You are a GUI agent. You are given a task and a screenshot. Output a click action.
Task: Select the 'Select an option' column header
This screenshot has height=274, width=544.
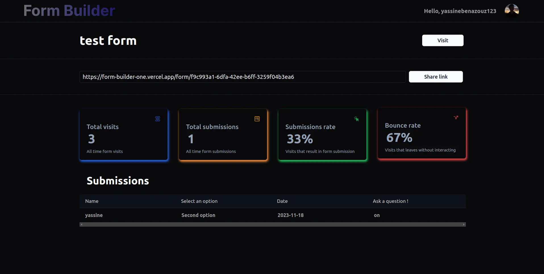coord(199,201)
